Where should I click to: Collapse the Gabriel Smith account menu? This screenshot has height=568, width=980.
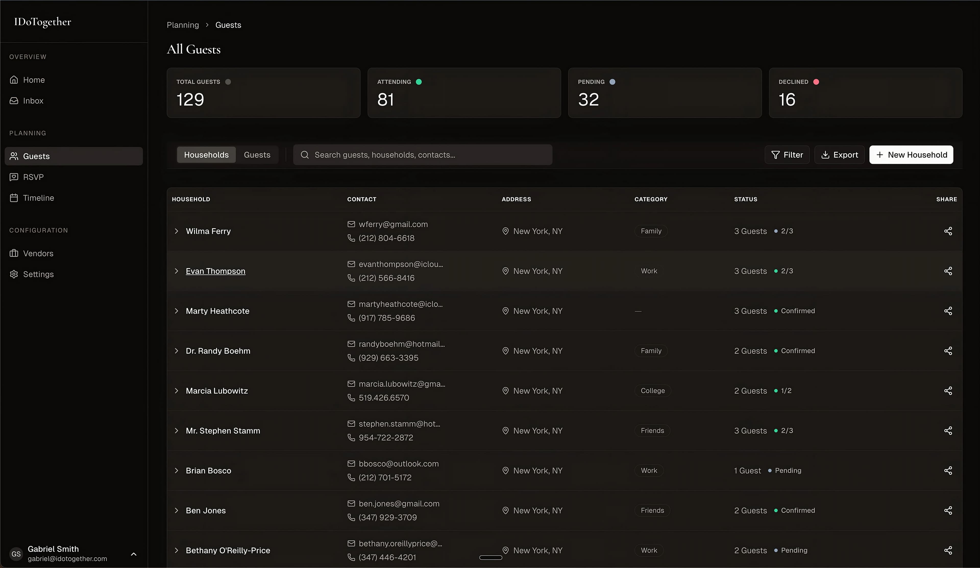pyautogui.click(x=134, y=554)
